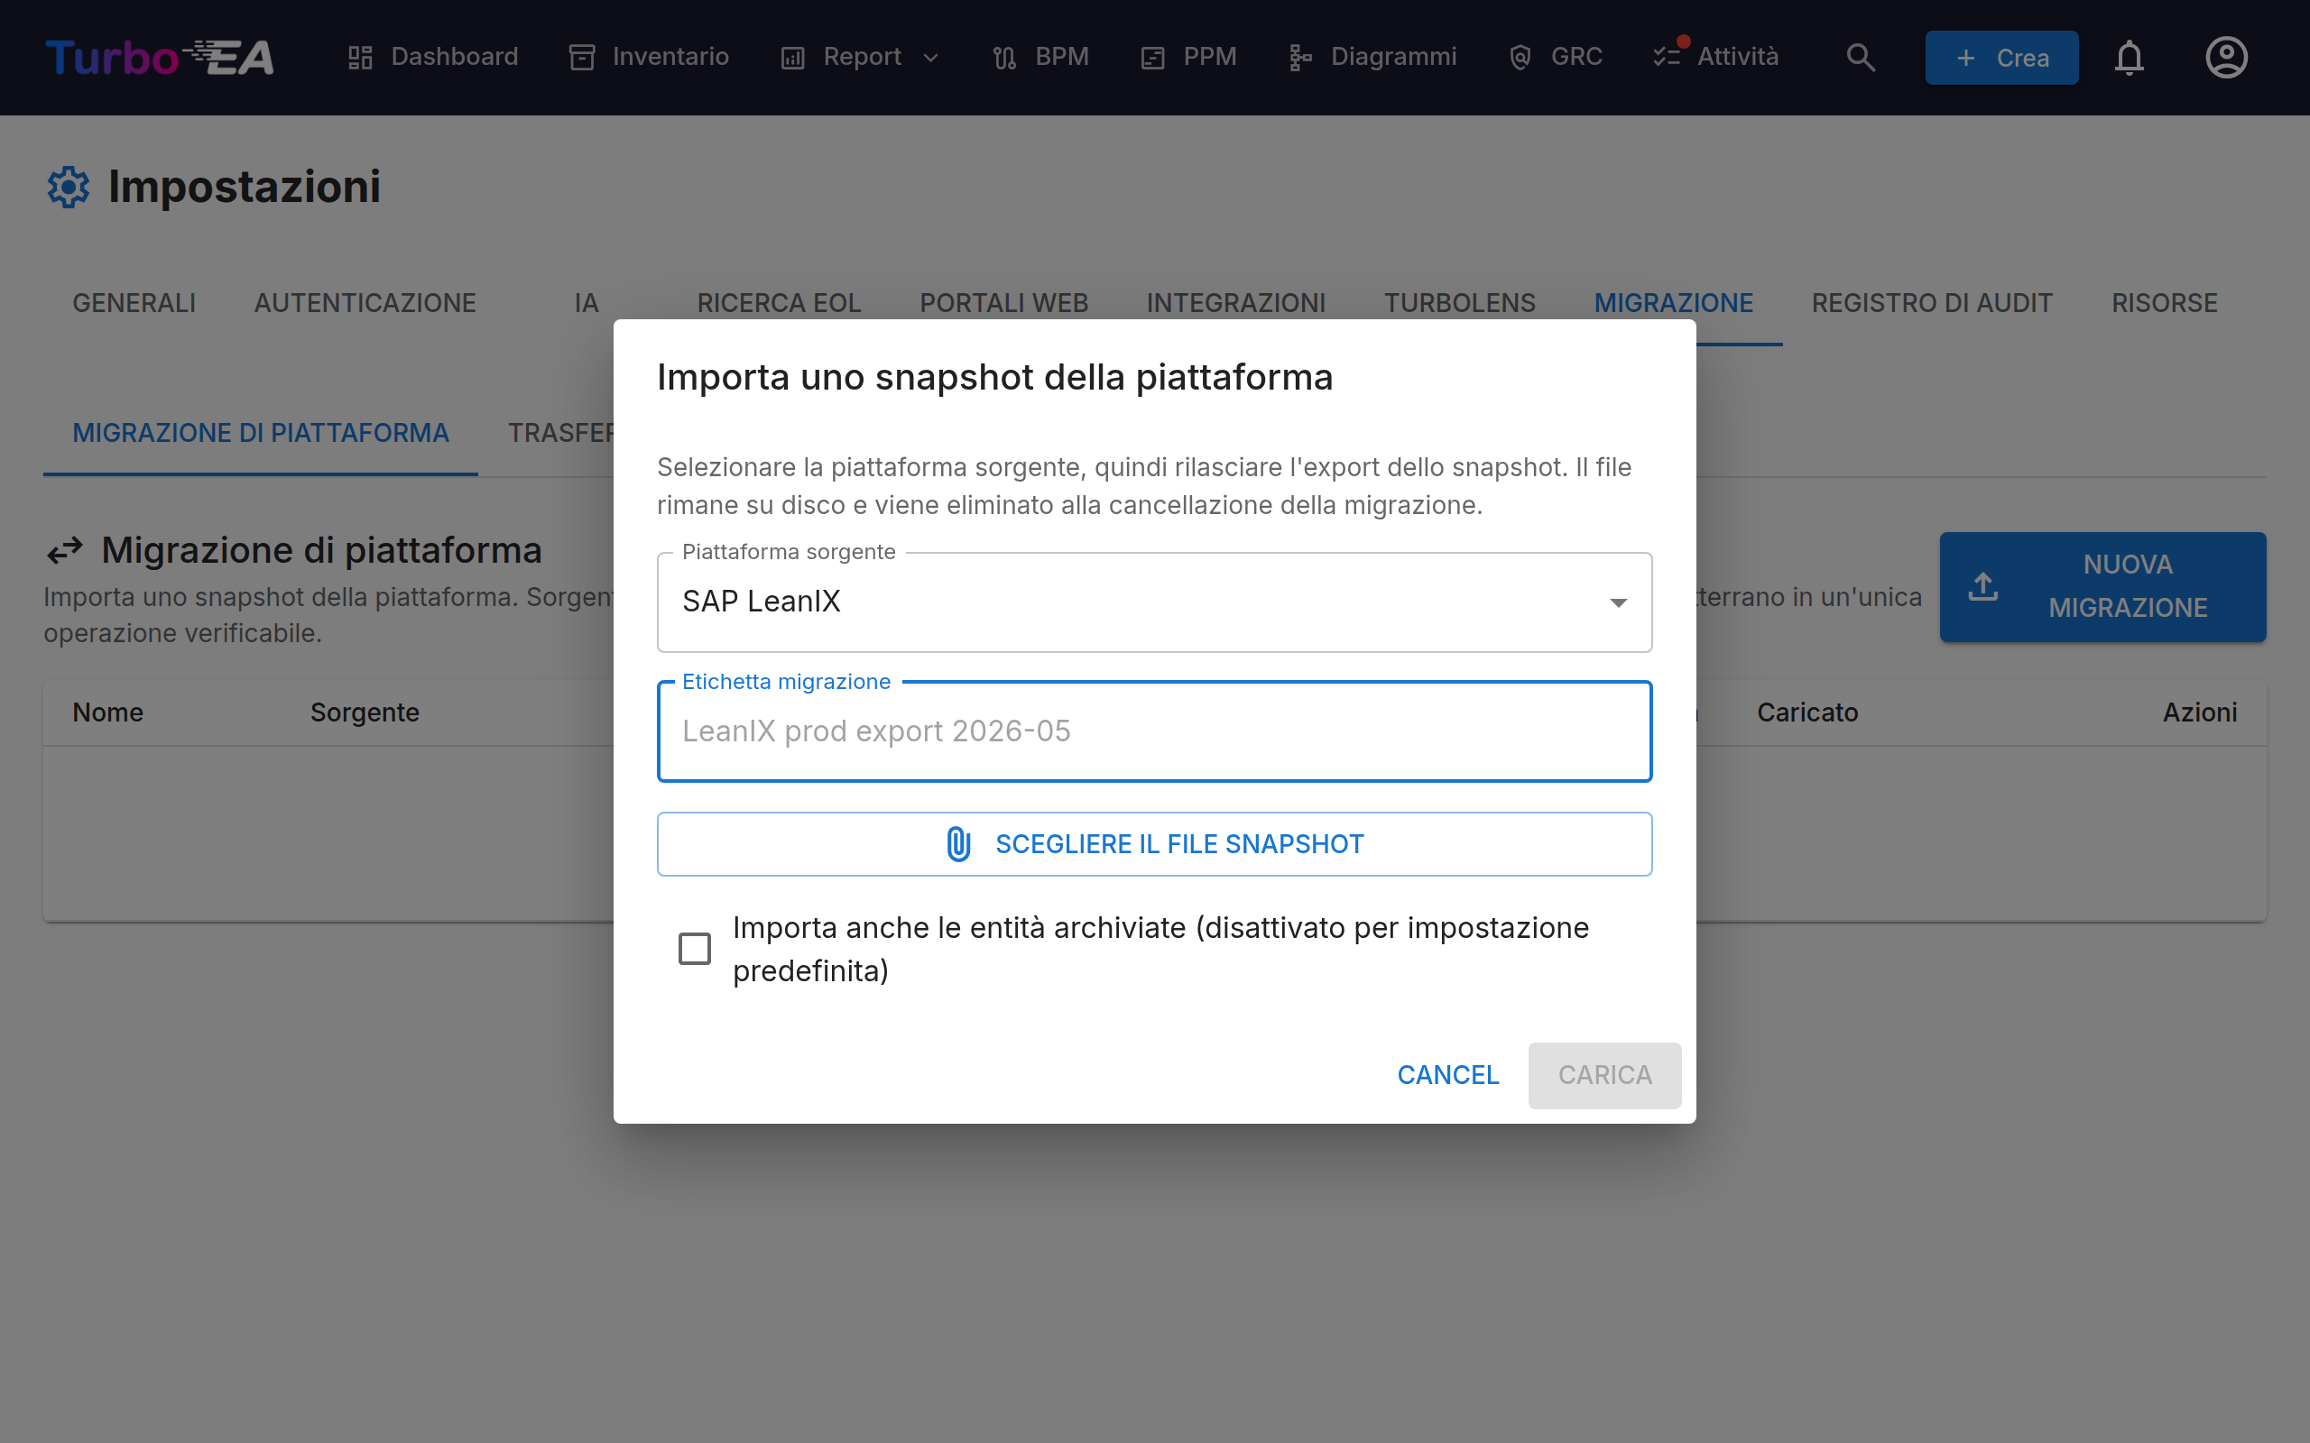The image size is (2310, 1443).
Task: Open the notifications bell
Action: coord(2130,57)
